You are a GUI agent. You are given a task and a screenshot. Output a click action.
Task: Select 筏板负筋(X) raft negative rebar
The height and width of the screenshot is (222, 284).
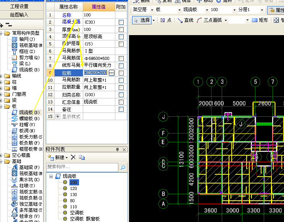(x=27, y=198)
